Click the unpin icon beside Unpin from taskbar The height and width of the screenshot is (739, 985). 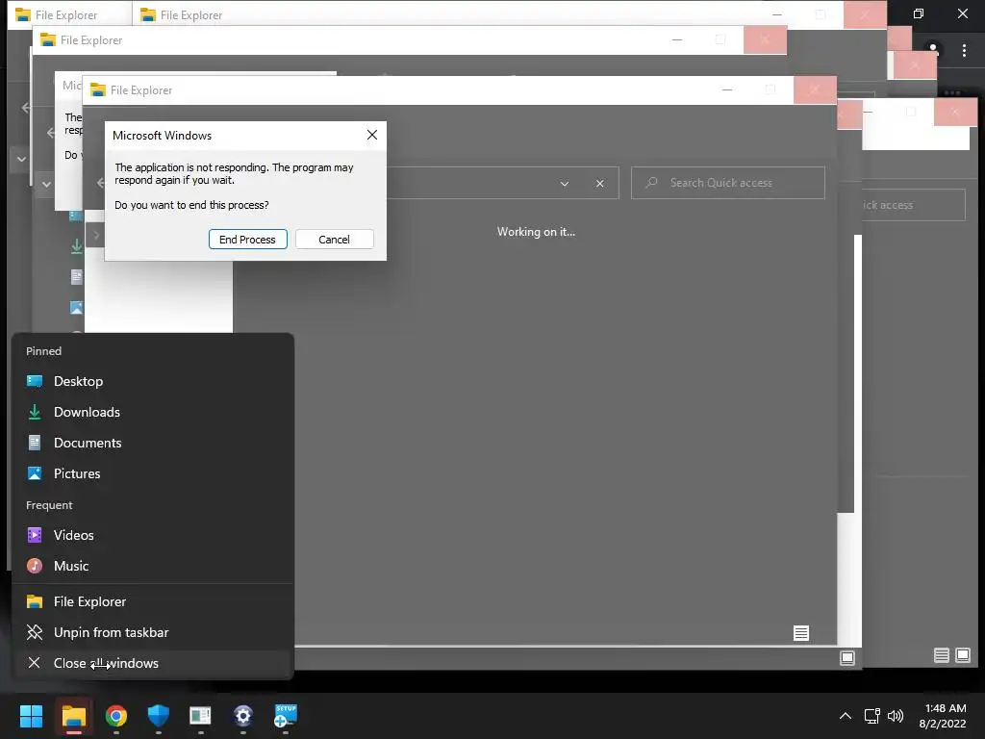[x=35, y=633]
